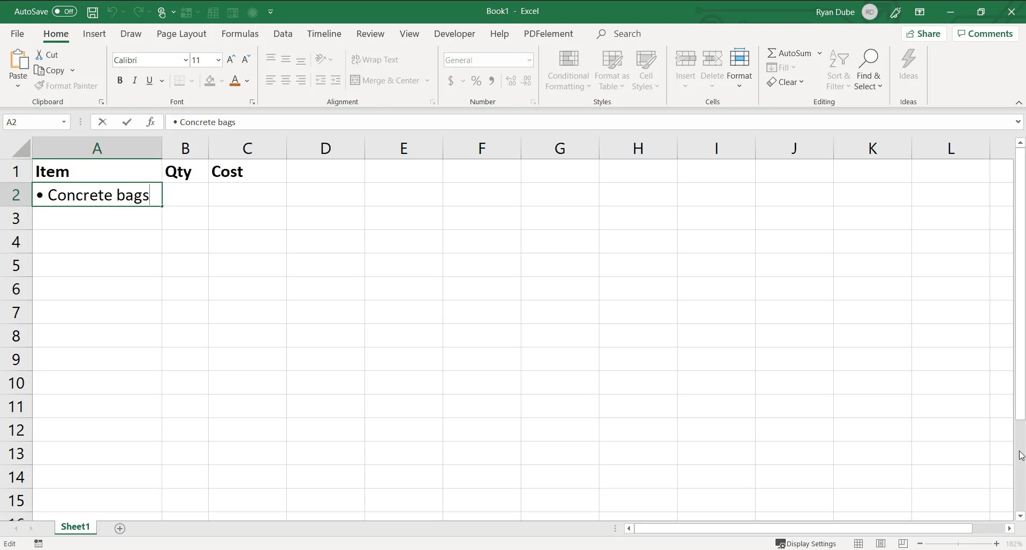This screenshot has height=550, width=1026.
Task: Open the Comments button
Action: (x=985, y=34)
